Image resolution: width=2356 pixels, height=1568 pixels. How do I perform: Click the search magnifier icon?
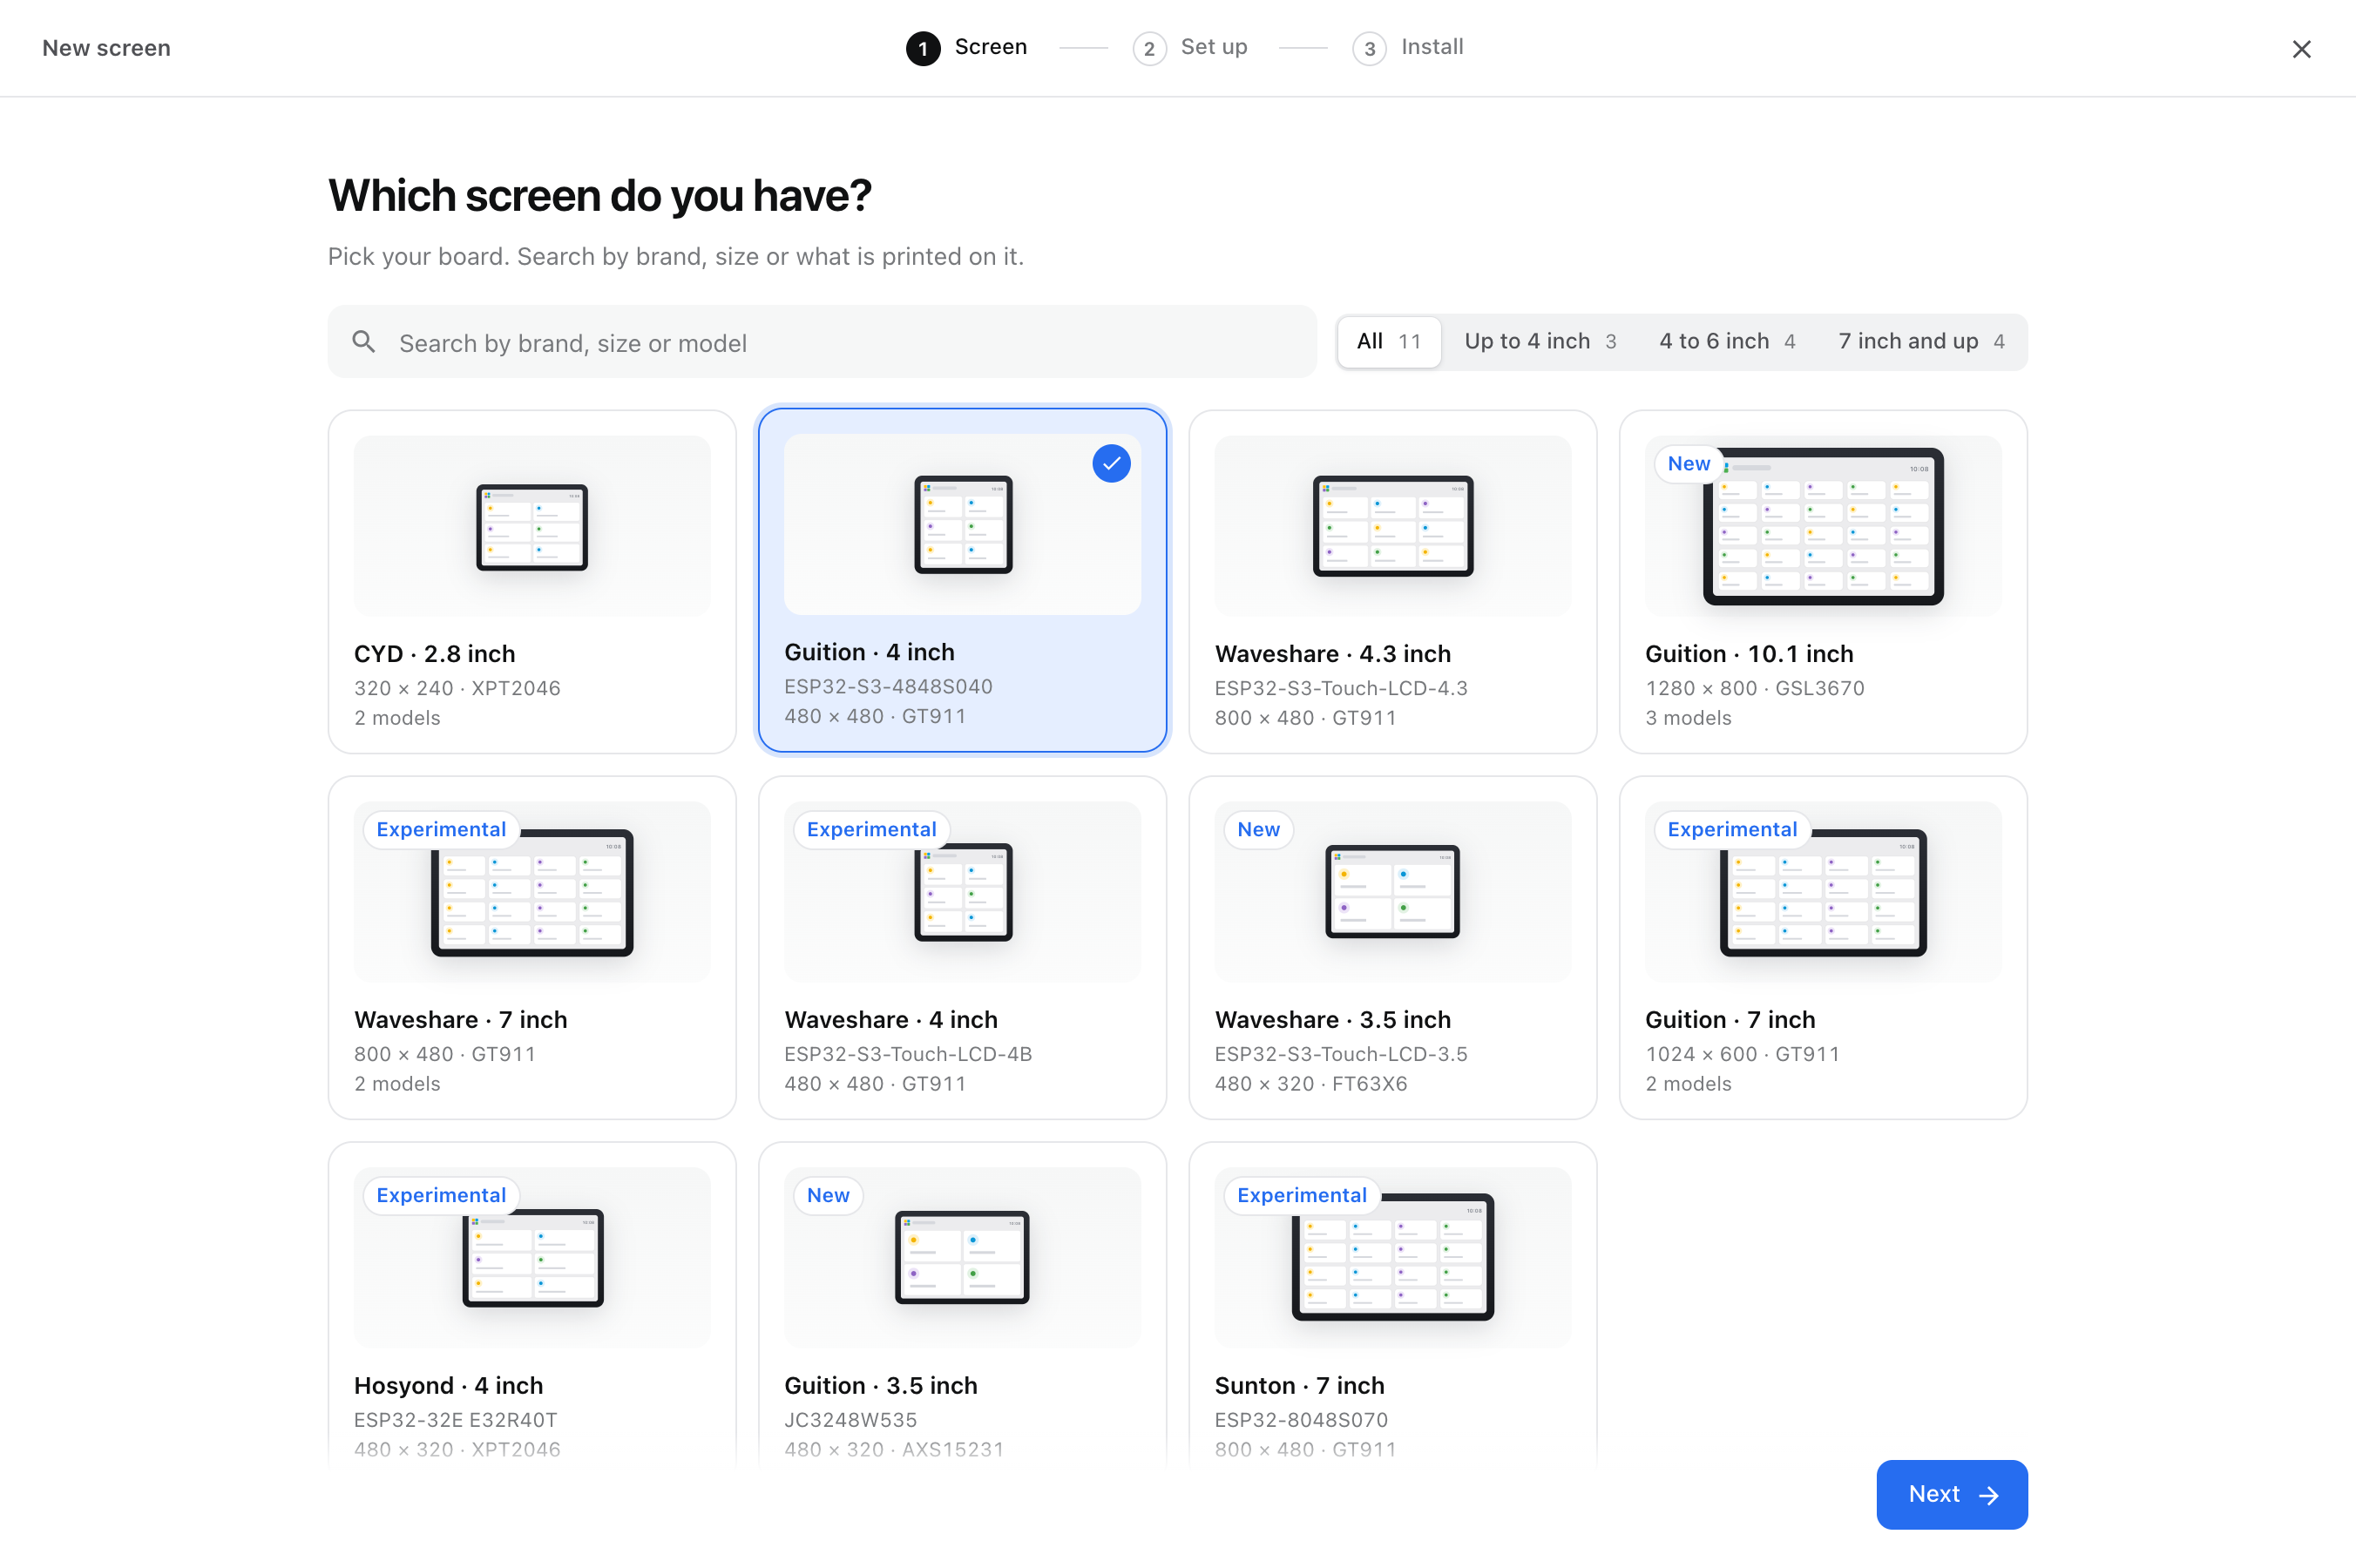[x=364, y=342]
